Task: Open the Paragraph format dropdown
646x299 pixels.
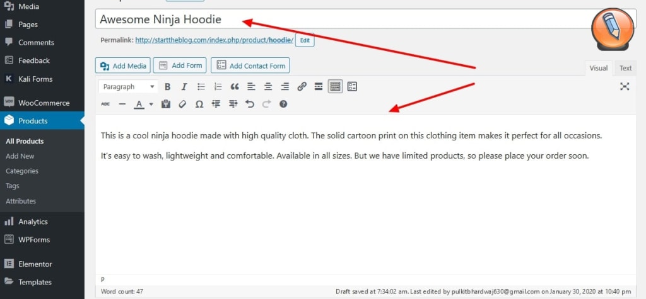Action: [129, 87]
